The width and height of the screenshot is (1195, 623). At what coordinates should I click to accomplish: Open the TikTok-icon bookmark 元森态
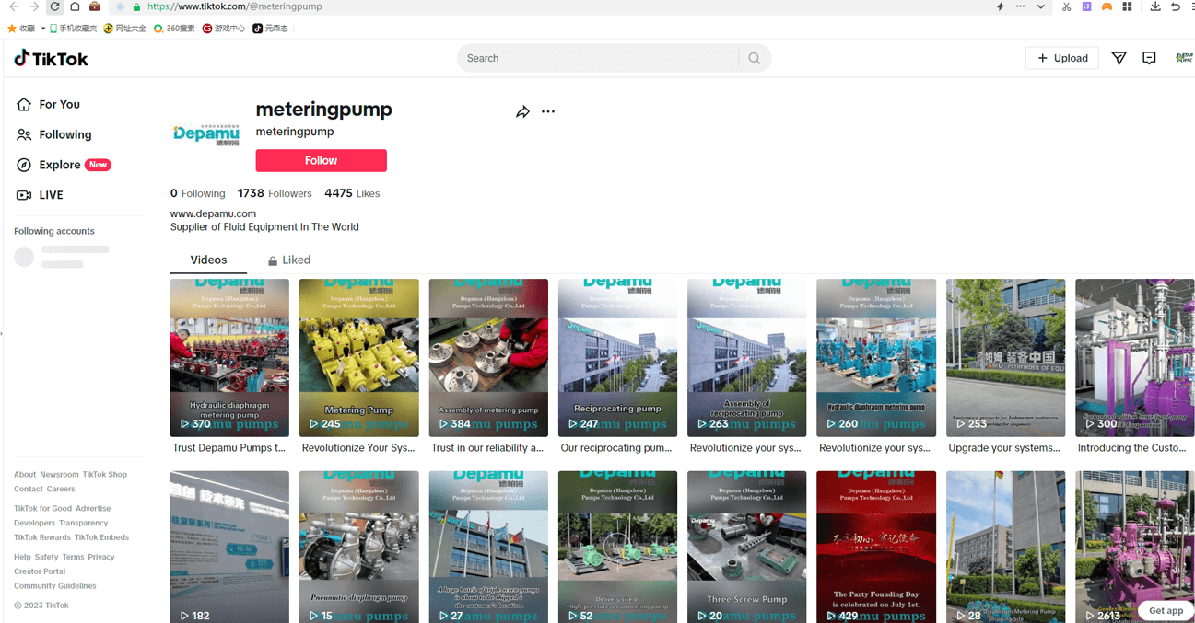(x=270, y=29)
